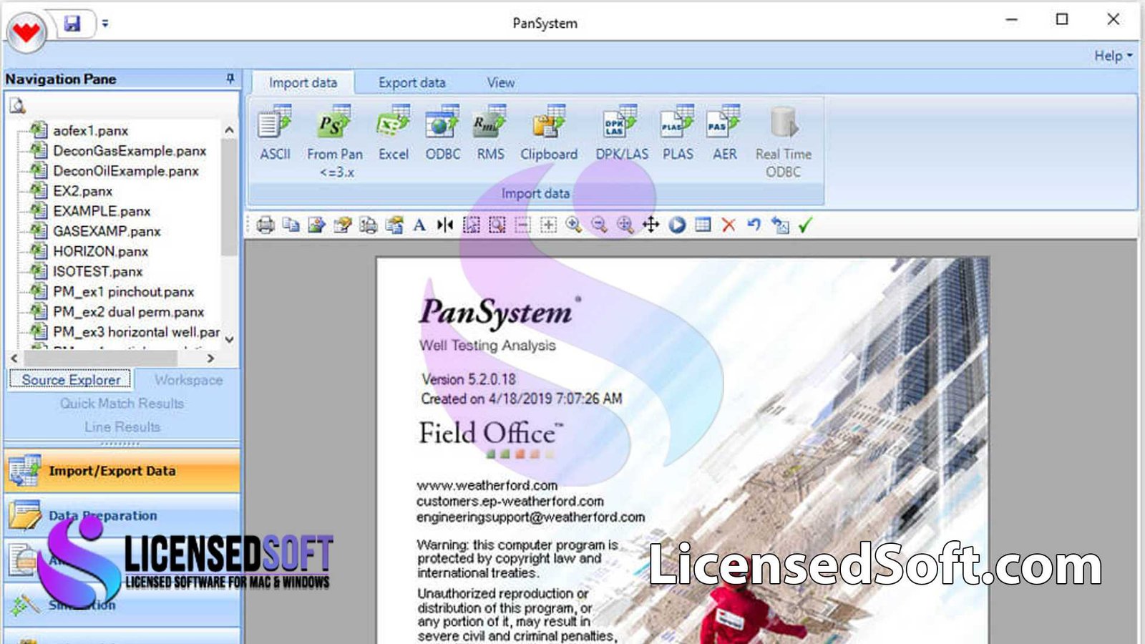Click the customers.ep-weatherford.com text

tap(510, 501)
